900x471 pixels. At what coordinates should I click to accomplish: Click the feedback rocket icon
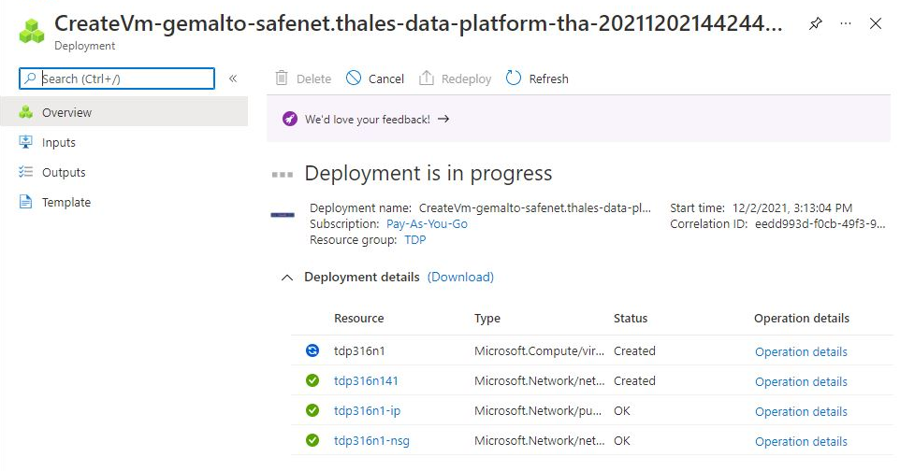290,119
